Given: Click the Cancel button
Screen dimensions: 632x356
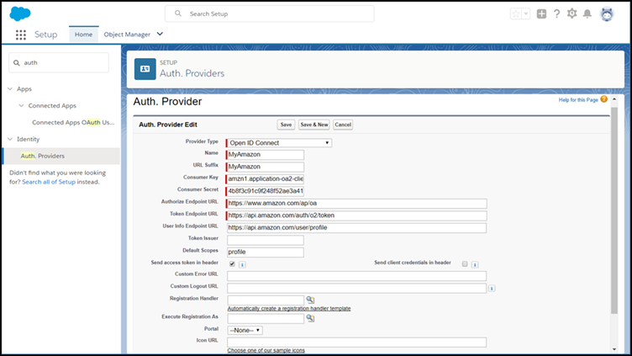Looking at the screenshot, I should click(343, 125).
